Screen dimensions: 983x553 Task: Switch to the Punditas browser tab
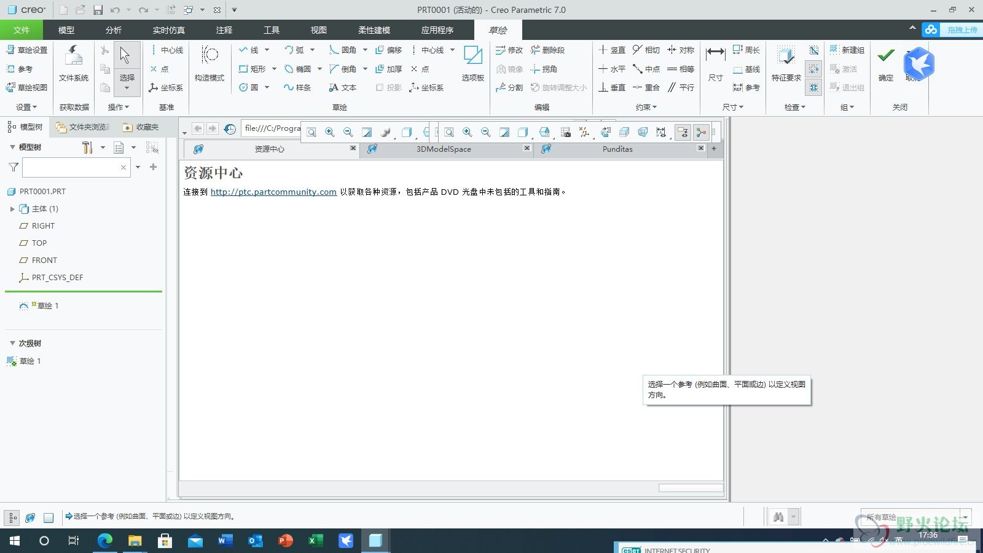click(x=617, y=149)
